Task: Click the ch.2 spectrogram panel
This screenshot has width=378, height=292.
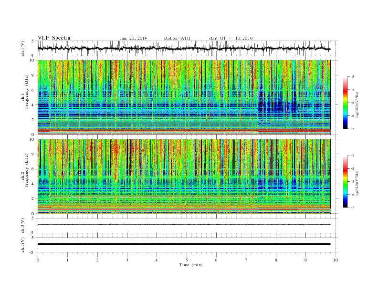Action: [x=184, y=177]
